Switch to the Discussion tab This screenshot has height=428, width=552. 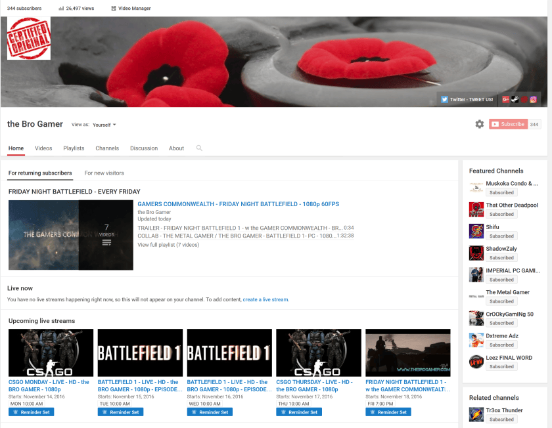click(144, 148)
